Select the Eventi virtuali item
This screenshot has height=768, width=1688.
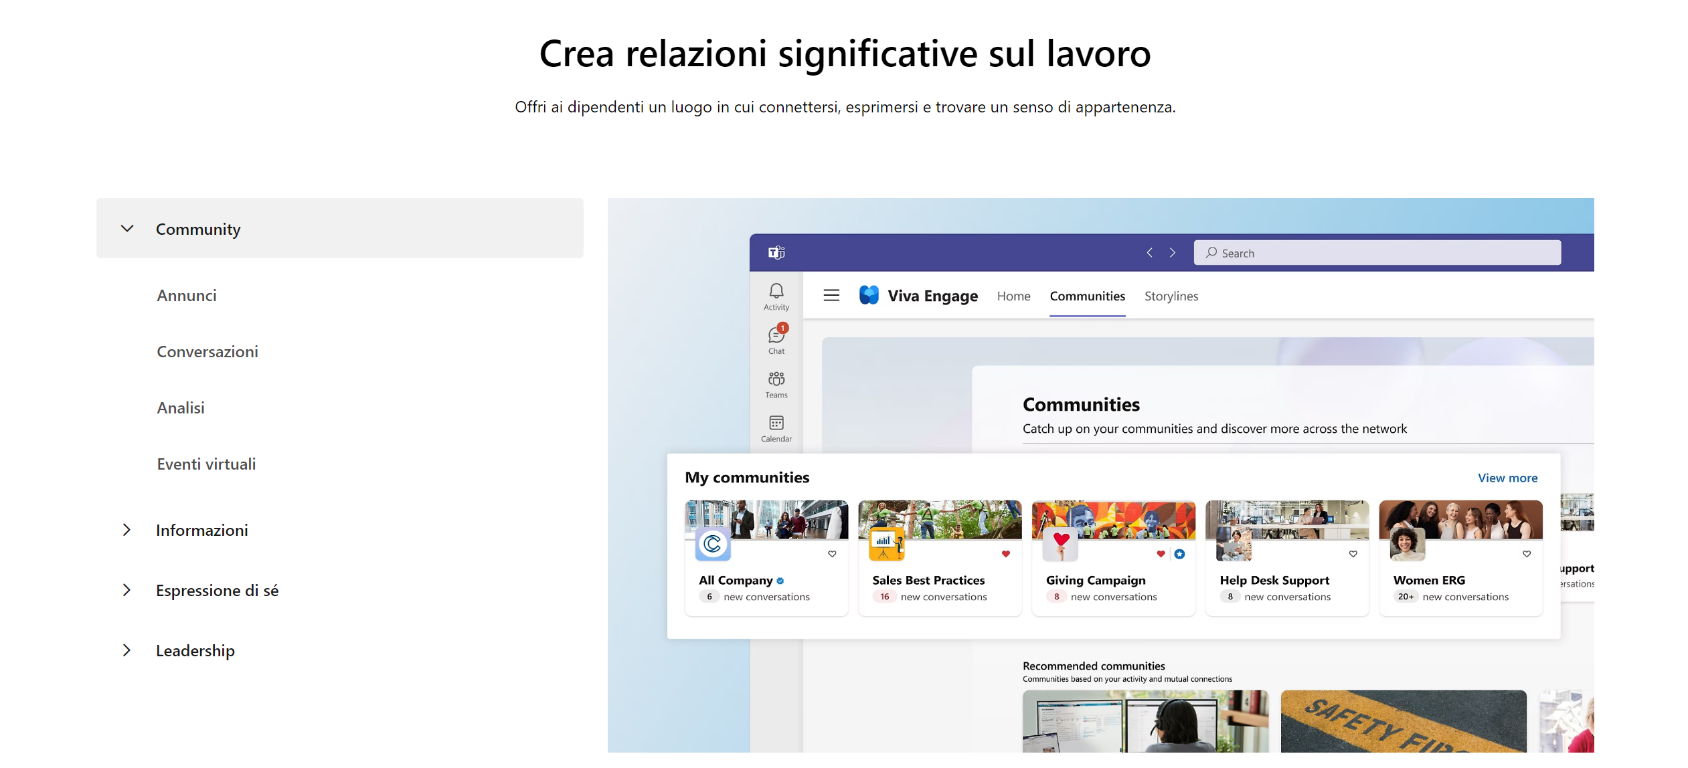(x=206, y=464)
